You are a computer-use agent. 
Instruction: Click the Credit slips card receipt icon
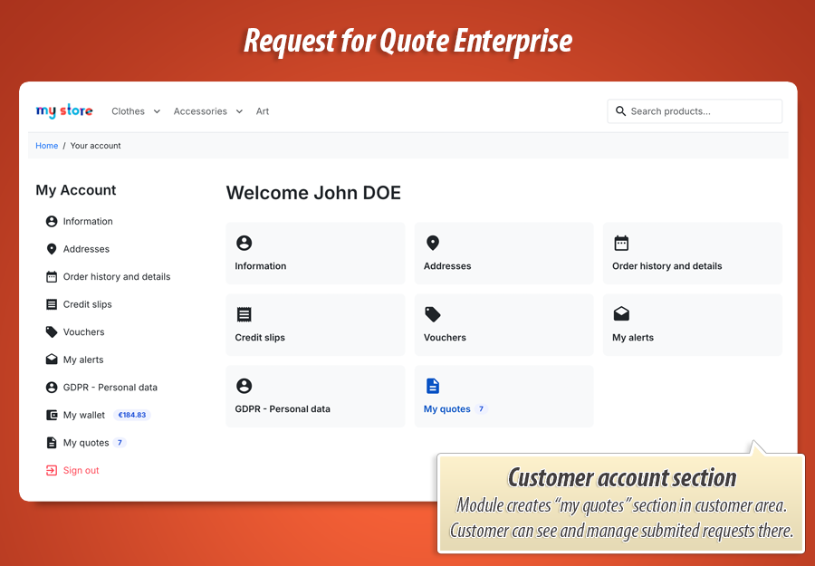tap(244, 314)
